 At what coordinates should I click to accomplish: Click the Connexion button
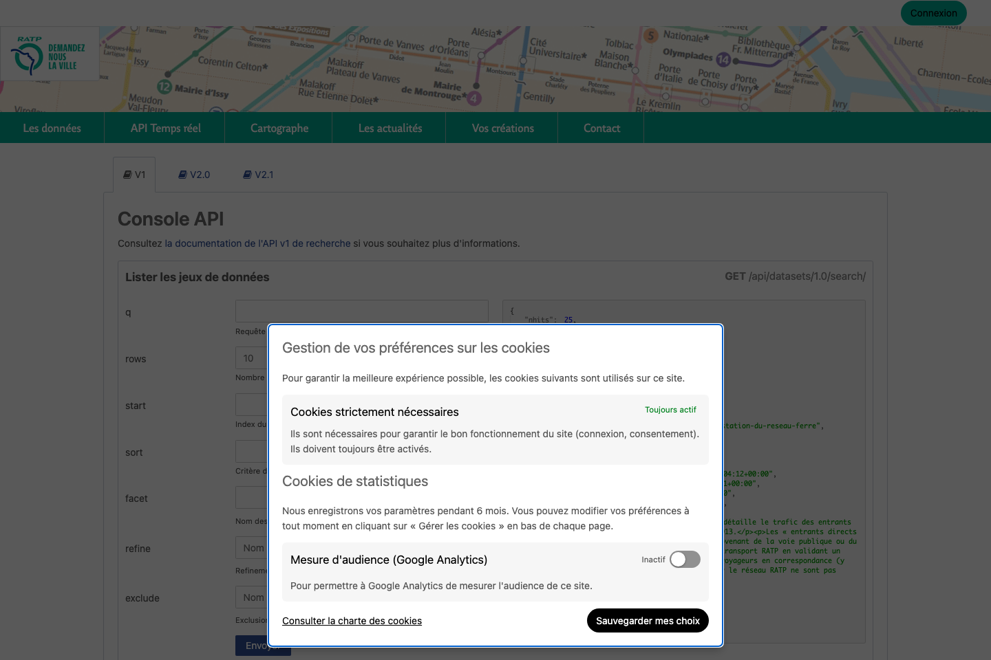[933, 13]
